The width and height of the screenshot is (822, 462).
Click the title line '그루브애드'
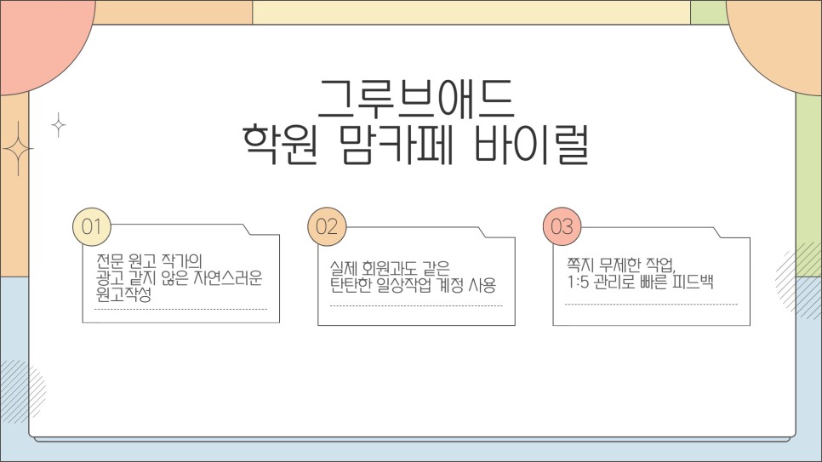(416, 99)
